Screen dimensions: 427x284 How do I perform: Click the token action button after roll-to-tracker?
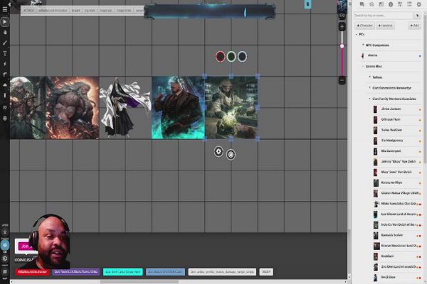tap(75, 11)
